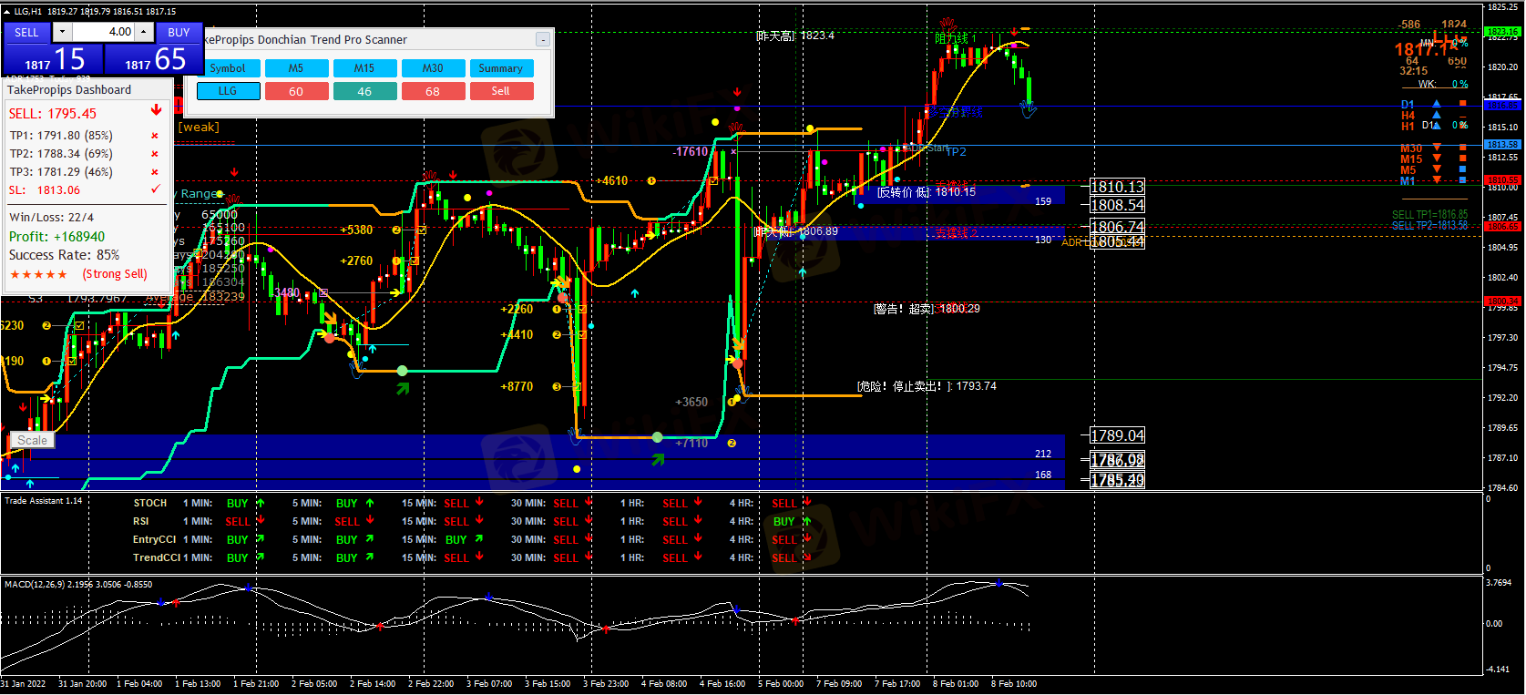
Task: Click the LLG symbol button in scanner
Action: pos(228,91)
